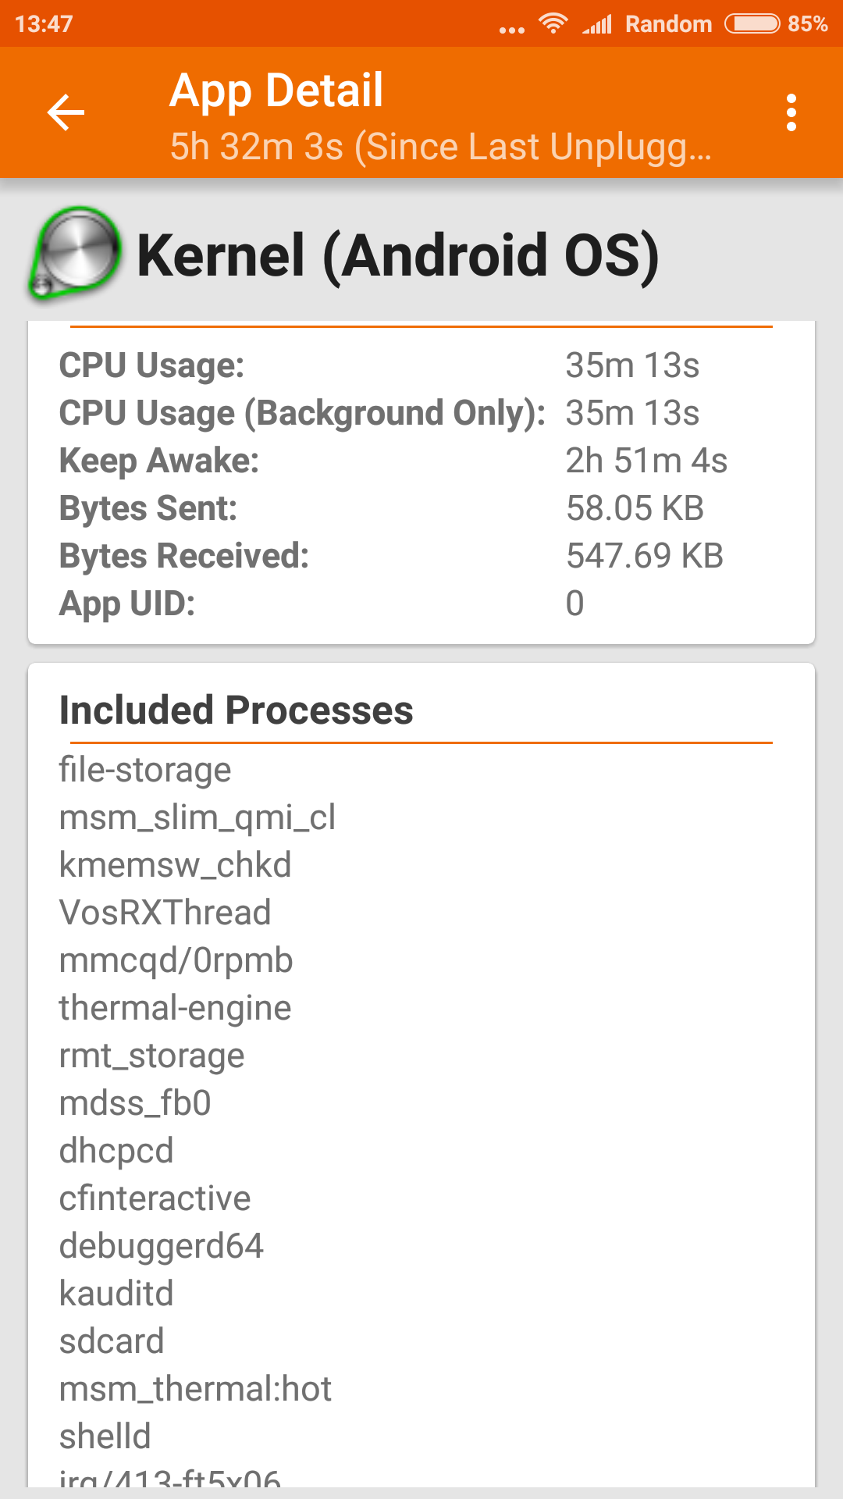
Task: Tap the Wi-Fi status icon
Action: (553, 23)
